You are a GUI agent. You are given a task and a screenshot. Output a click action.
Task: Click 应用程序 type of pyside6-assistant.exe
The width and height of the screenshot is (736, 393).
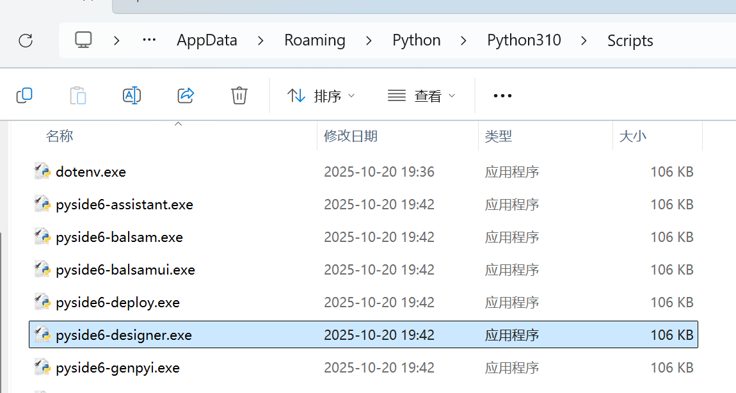pyautogui.click(x=511, y=205)
